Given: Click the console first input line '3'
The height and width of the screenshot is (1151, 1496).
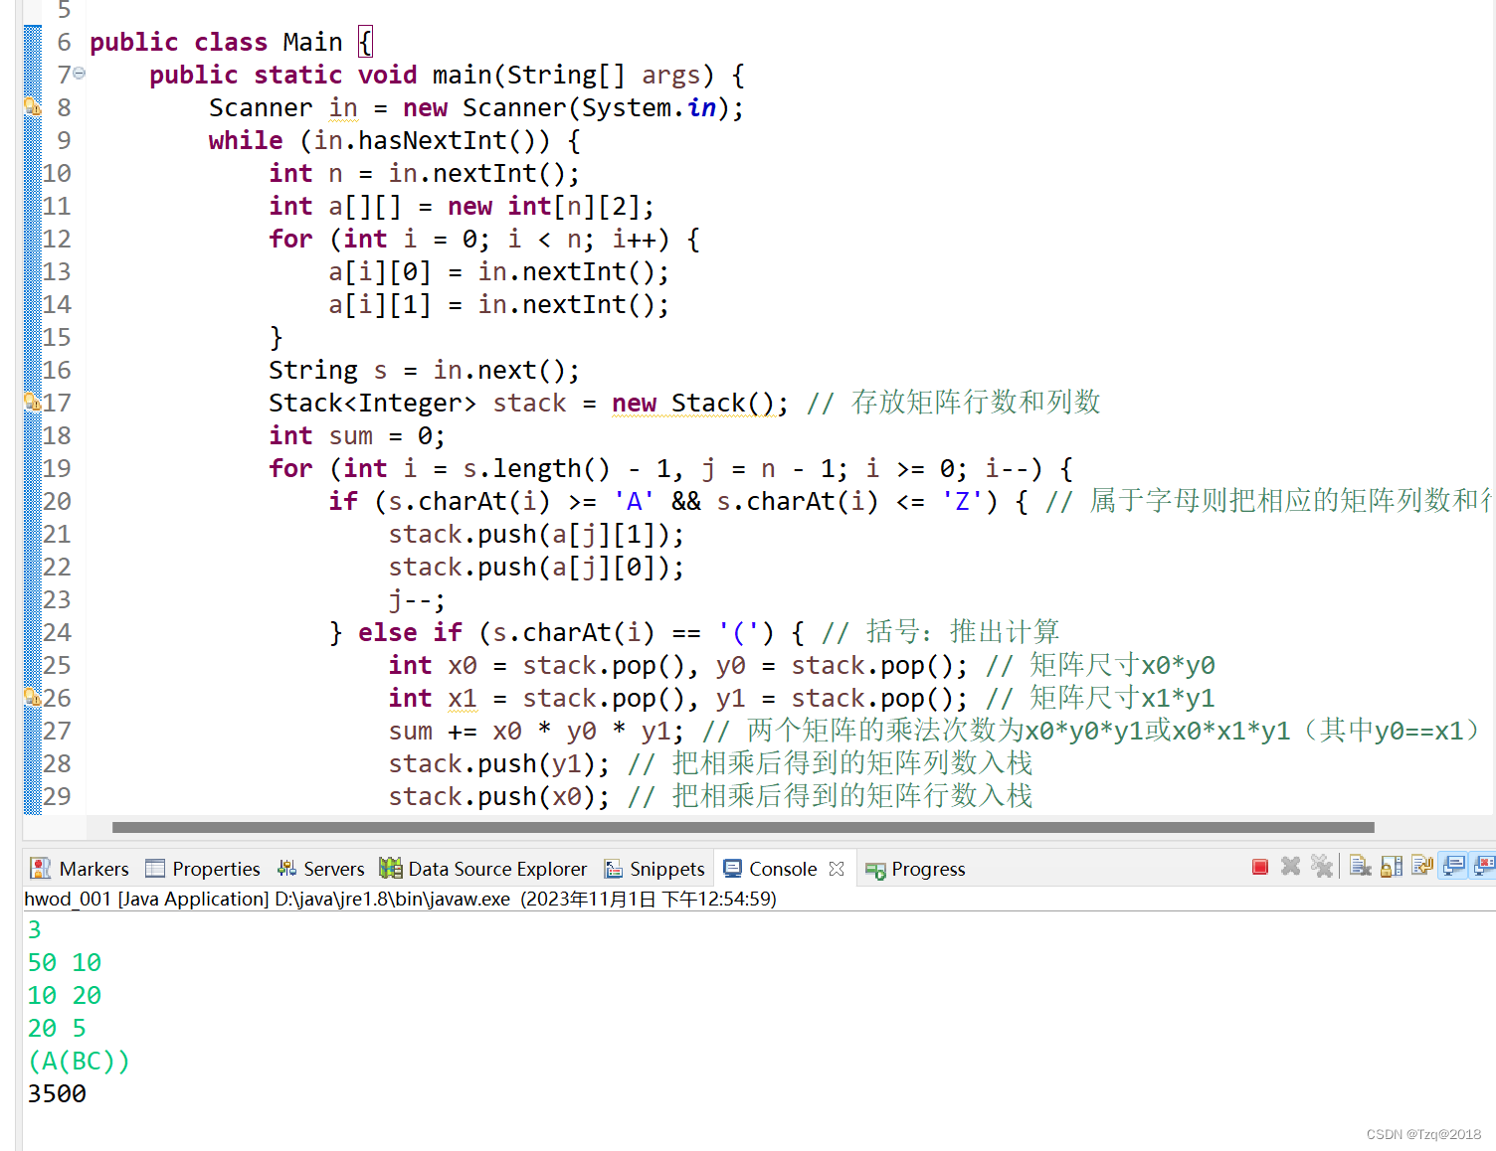Looking at the screenshot, I should click(x=35, y=929).
